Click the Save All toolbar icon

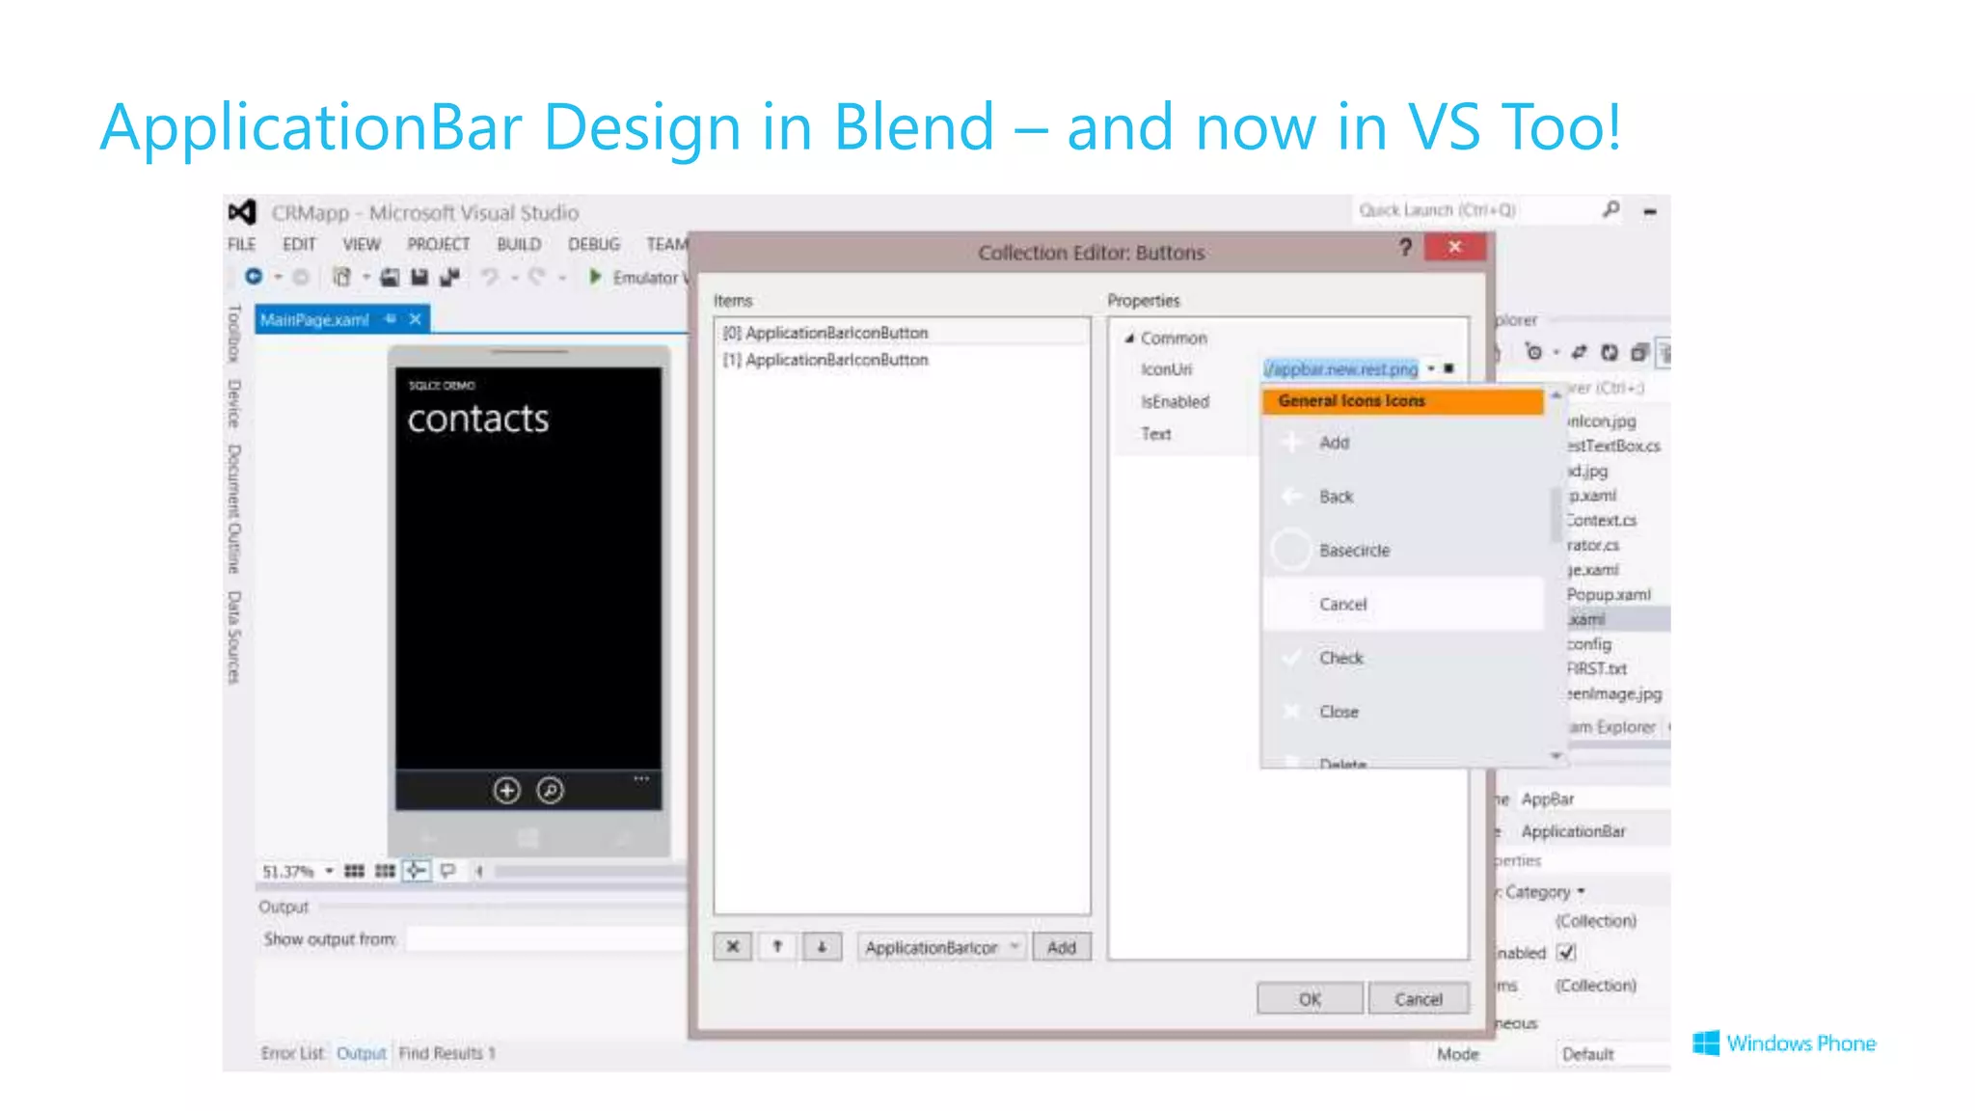click(450, 278)
